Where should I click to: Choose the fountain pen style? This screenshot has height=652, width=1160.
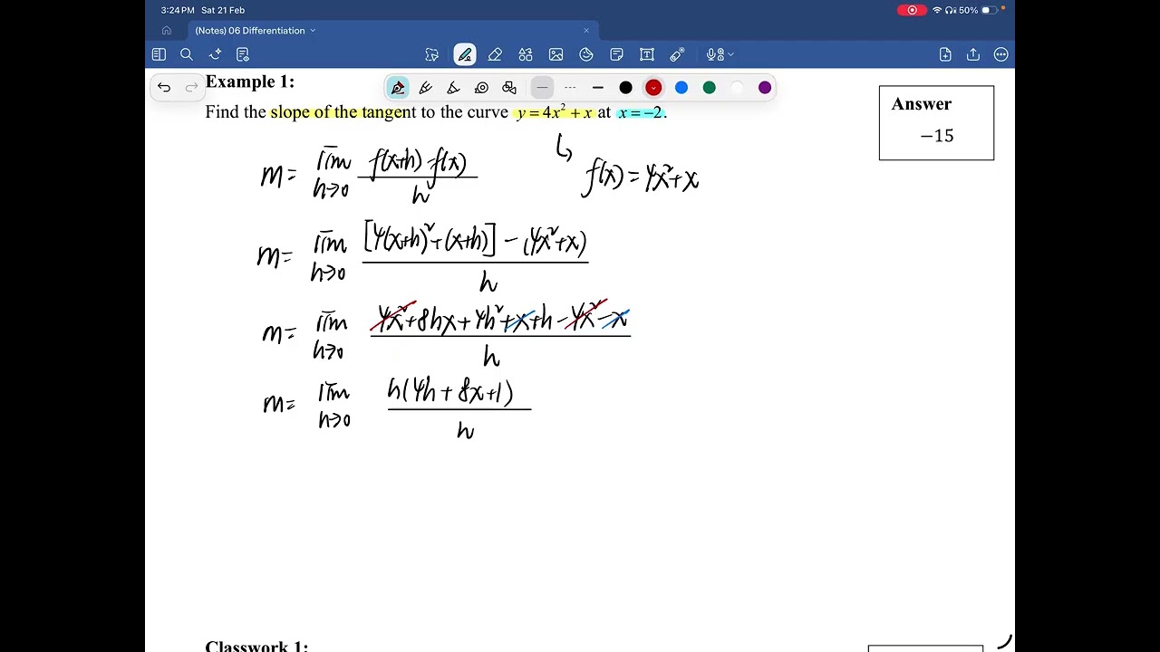coord(397,88)
